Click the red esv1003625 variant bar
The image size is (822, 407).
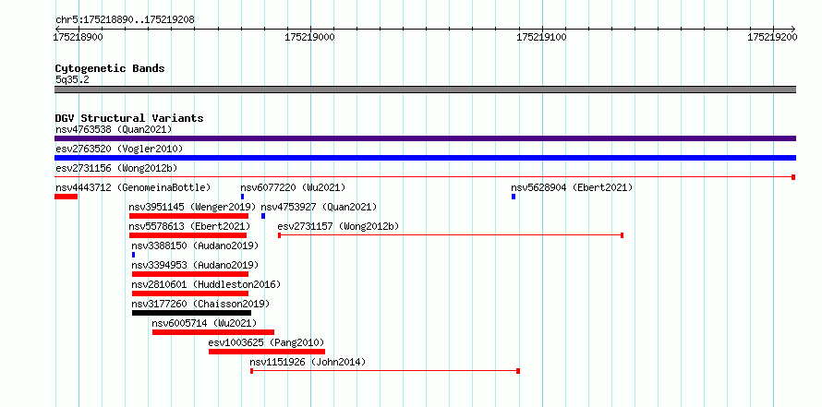(267, 352)
